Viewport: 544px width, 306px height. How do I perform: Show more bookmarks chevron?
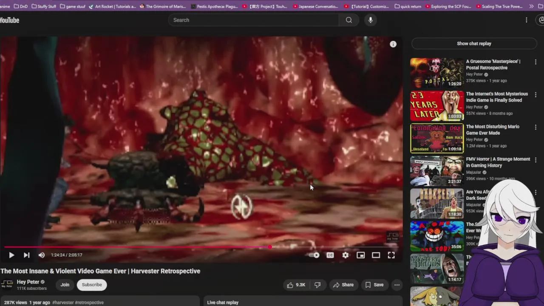pyautogui.click(x=531, y=6)
